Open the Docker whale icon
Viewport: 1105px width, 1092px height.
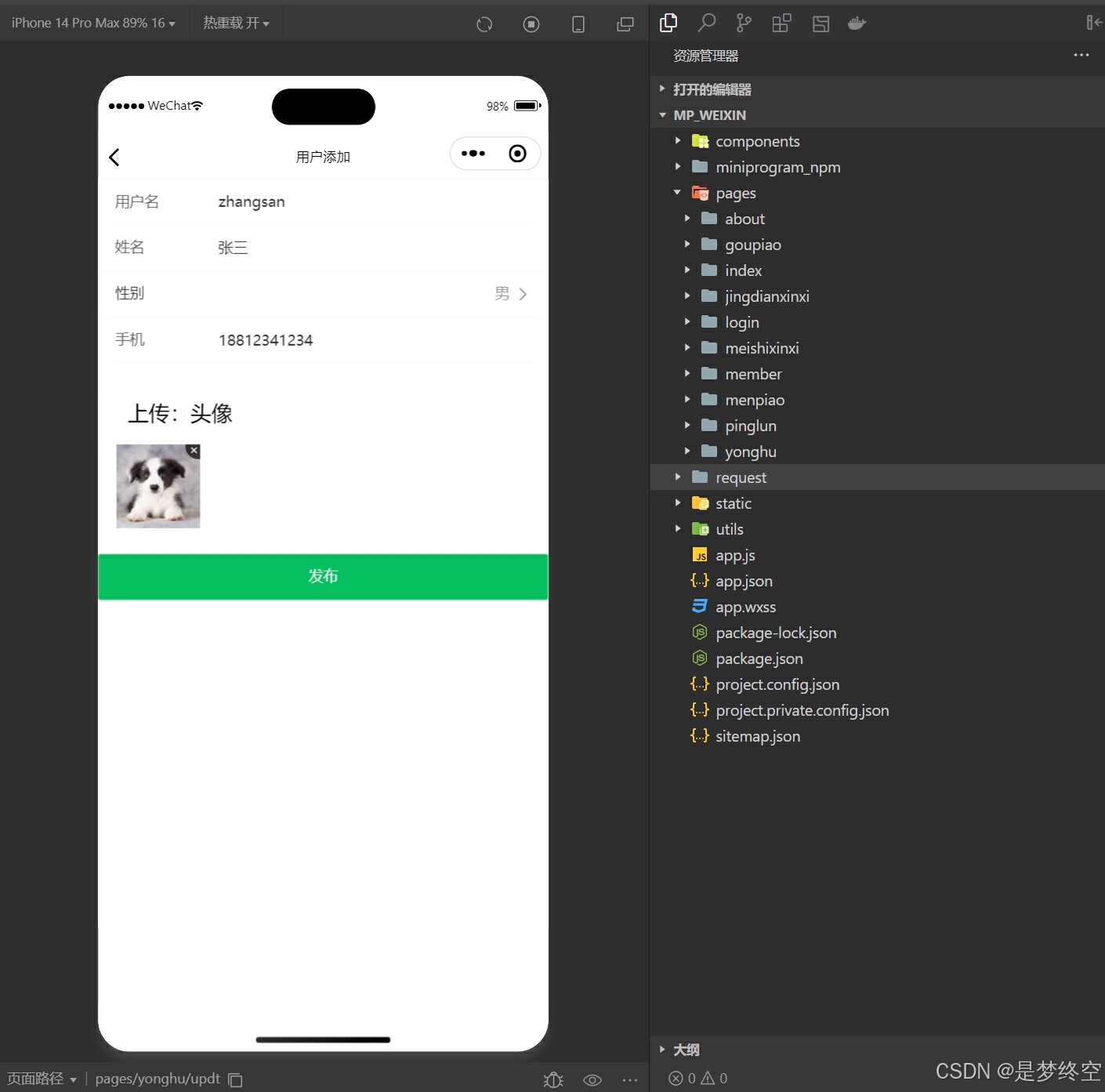(857, 24)
